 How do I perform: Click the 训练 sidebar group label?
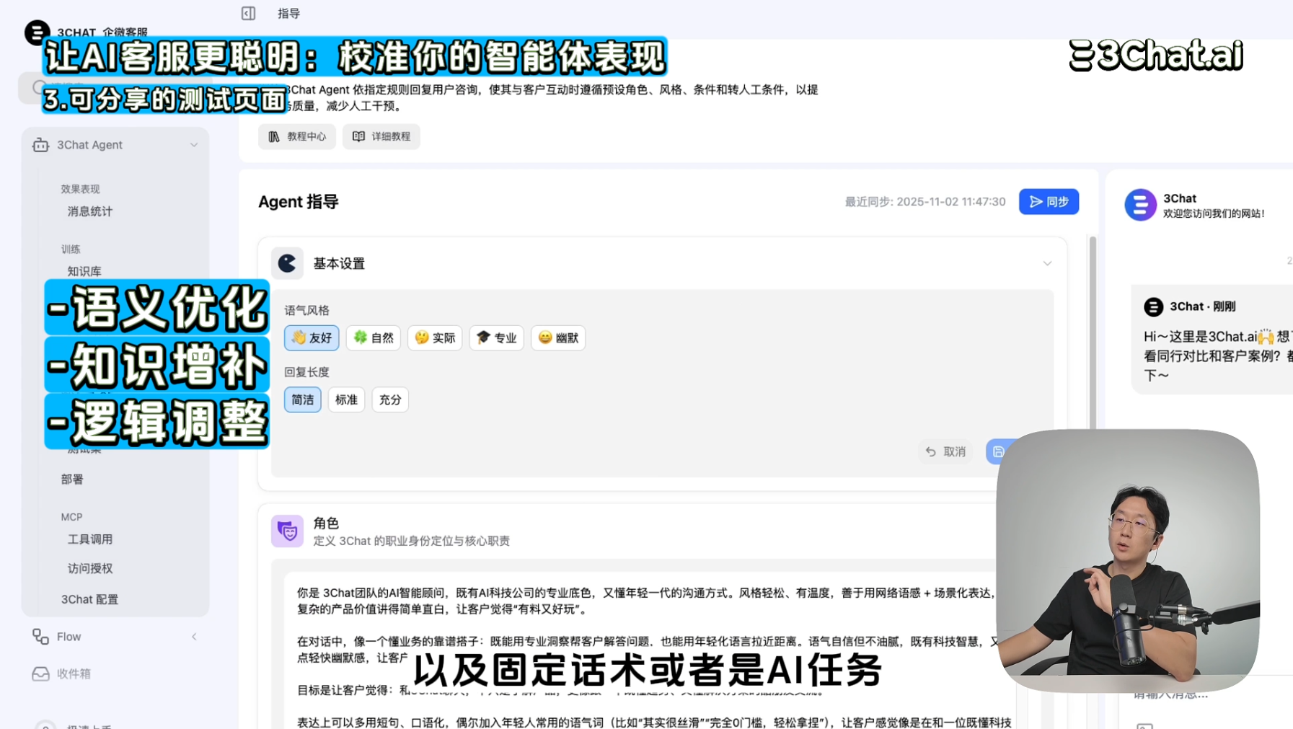tap(71, 249)
